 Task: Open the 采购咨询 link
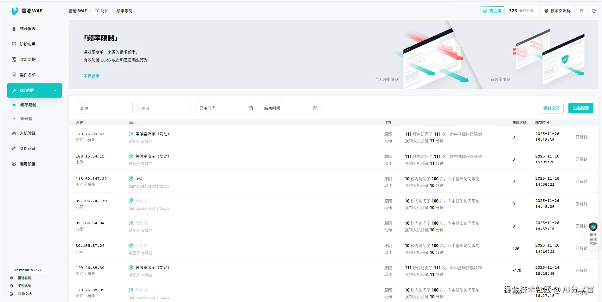tap(24, 286)
